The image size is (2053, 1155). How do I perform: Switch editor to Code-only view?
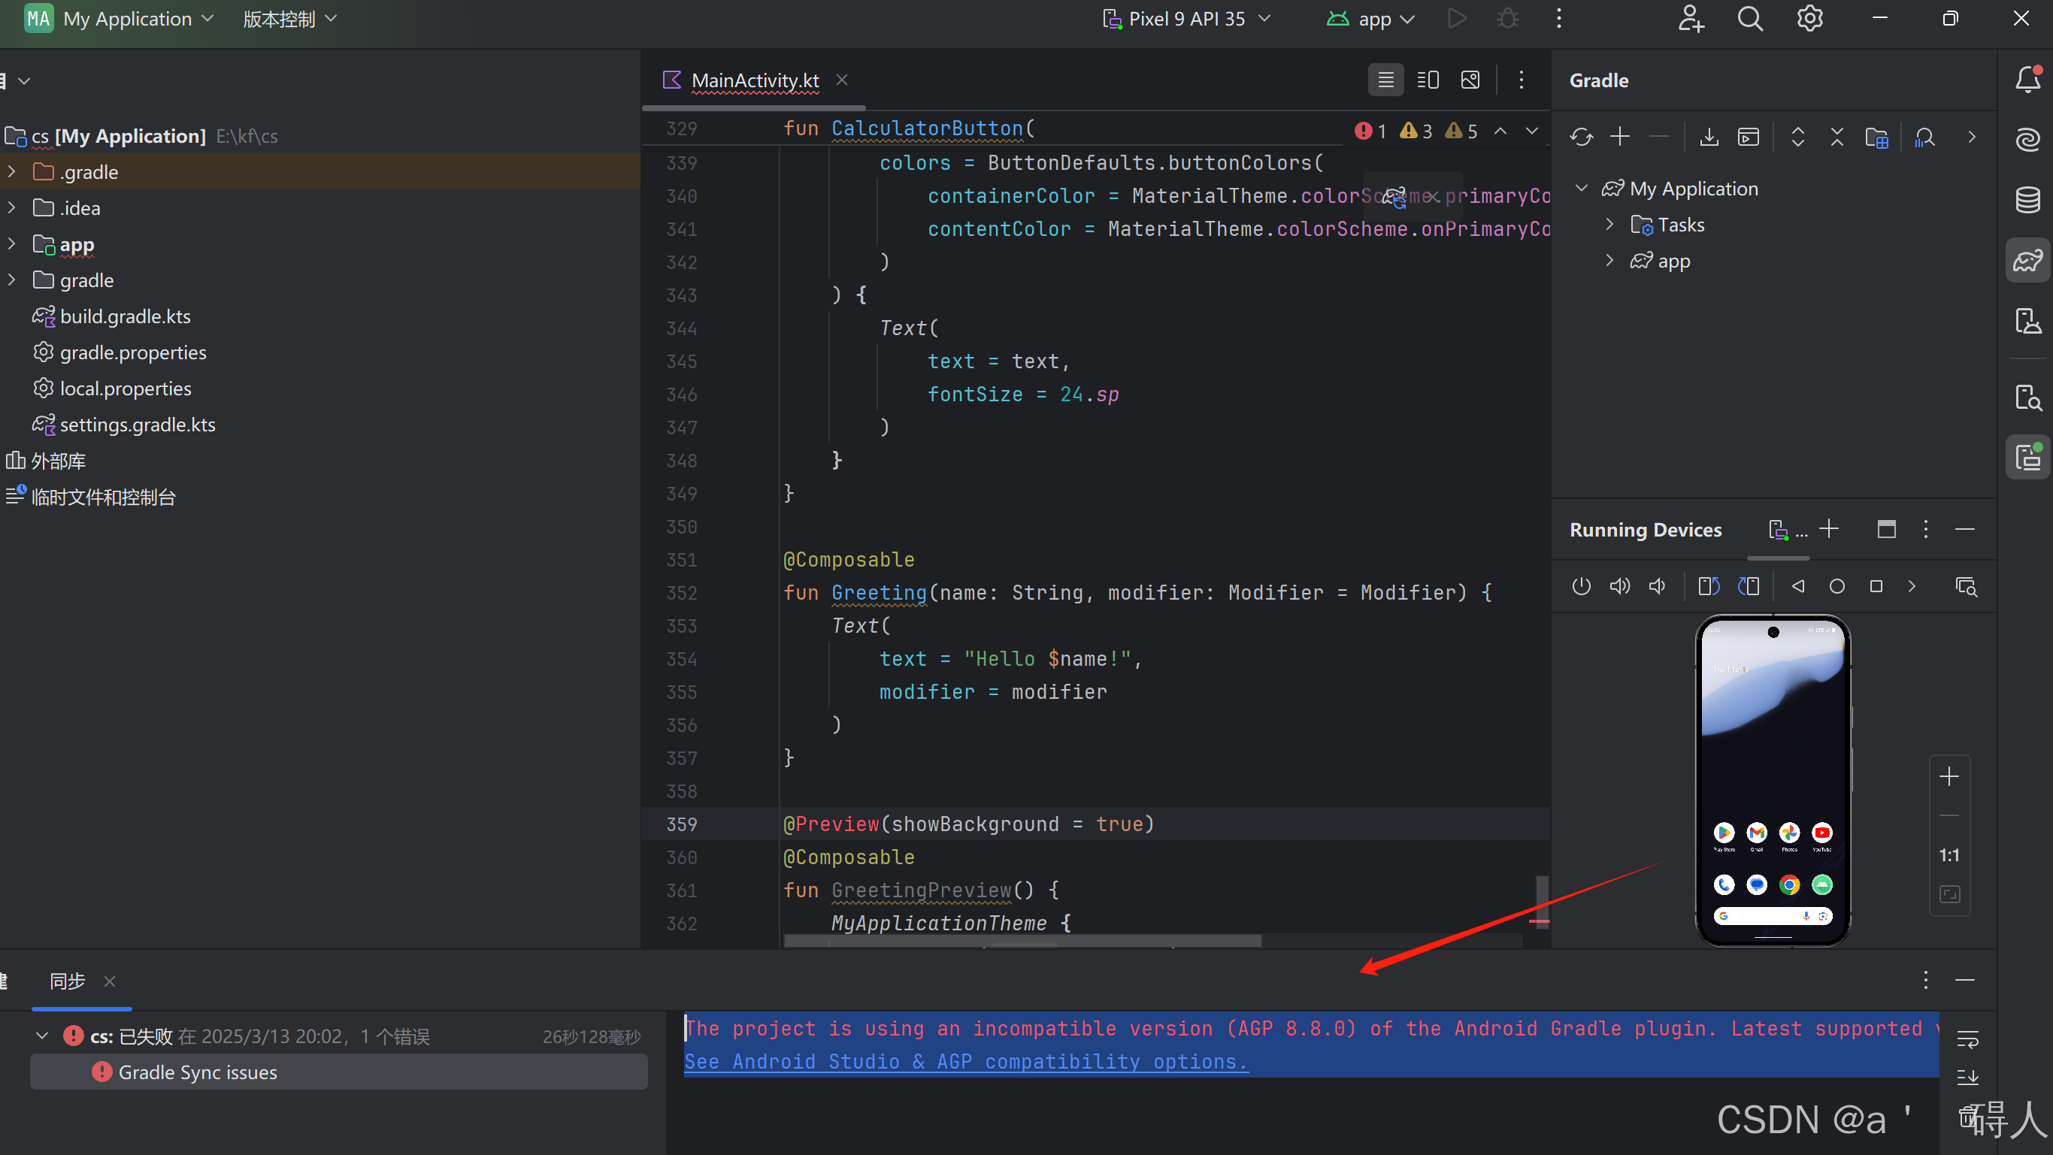(x=1386, y=80)
